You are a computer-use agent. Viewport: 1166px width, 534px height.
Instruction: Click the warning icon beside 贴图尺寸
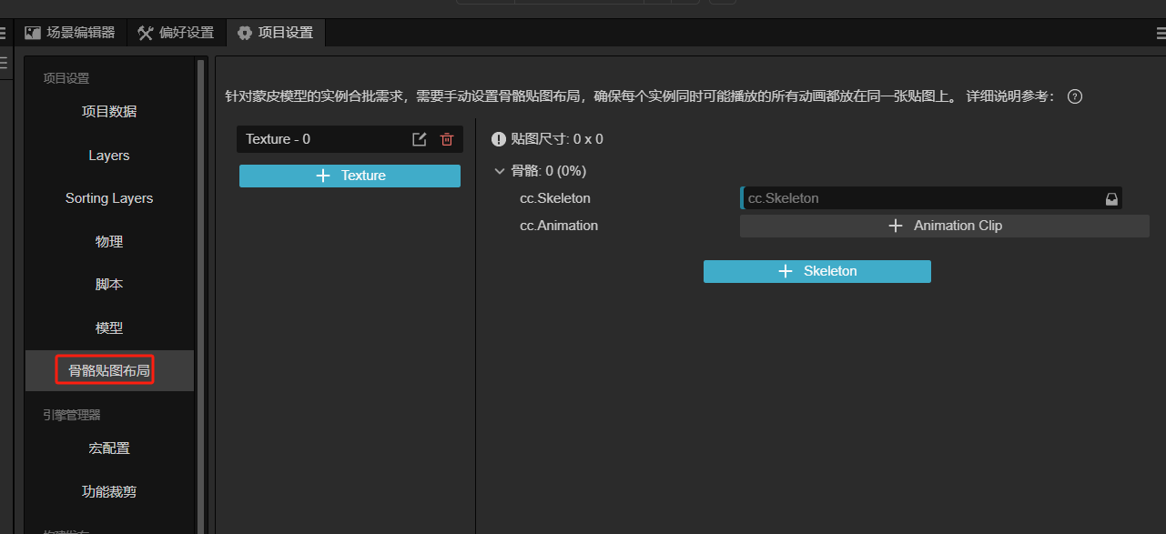click(498, 139)
